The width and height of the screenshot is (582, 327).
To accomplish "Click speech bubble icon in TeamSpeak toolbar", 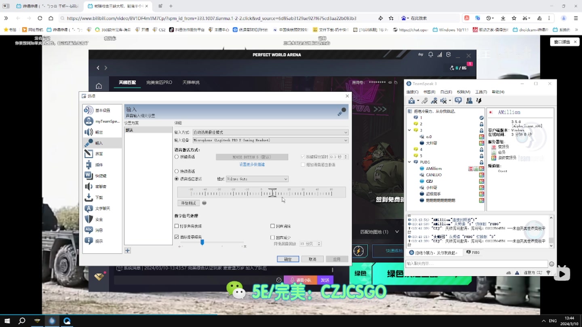I will pyautogui.click(x=458, y=101).
